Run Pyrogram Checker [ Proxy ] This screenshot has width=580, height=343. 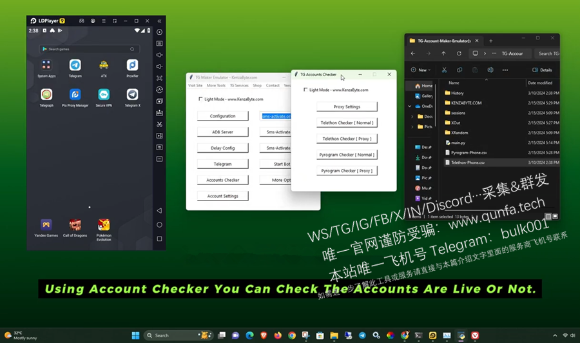click(347, 171)
